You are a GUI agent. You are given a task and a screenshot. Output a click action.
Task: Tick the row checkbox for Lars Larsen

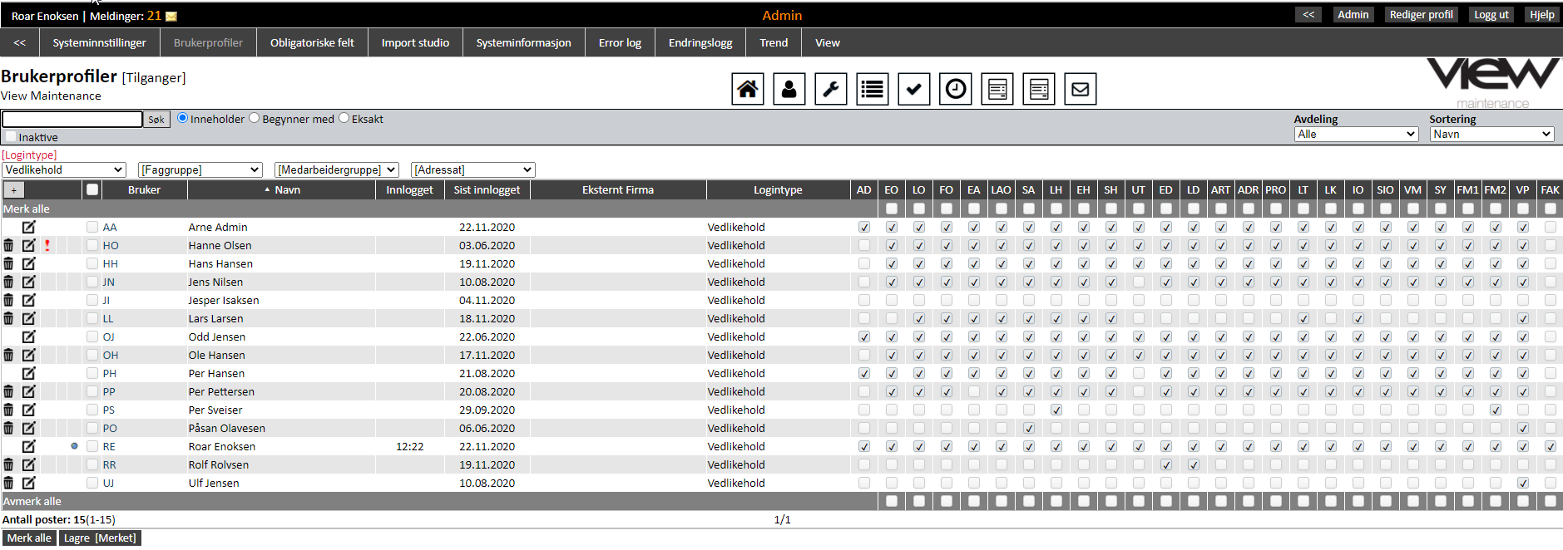[x=92, y=318]
